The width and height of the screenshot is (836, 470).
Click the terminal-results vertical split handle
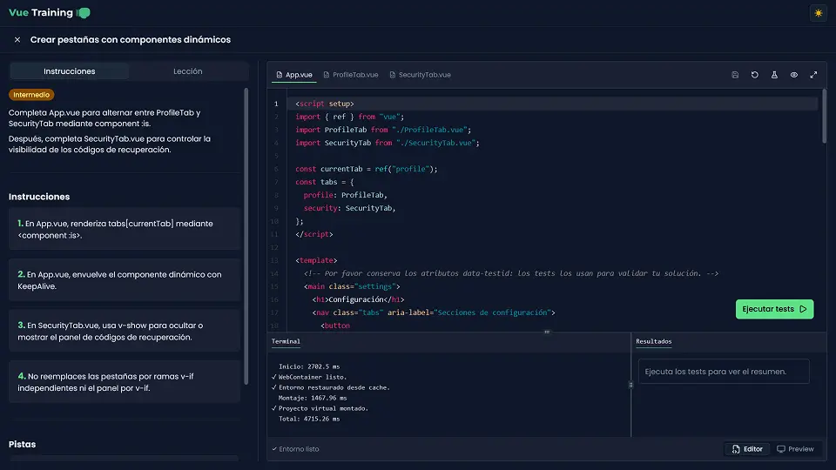(630, 385)
